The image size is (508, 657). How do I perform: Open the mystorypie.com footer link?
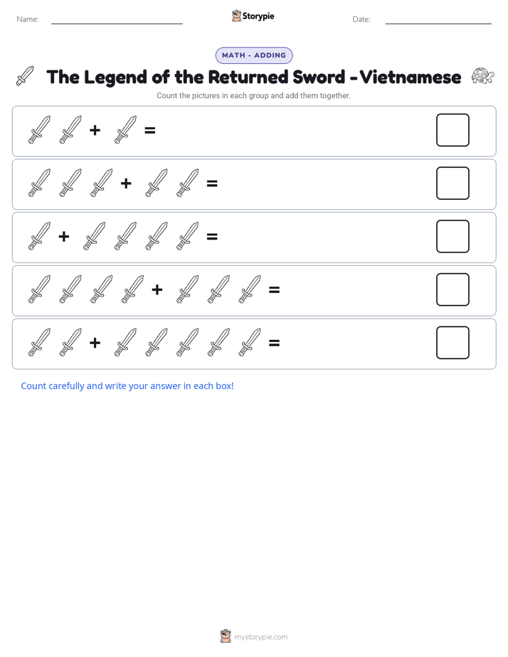(x=260, y=637)
